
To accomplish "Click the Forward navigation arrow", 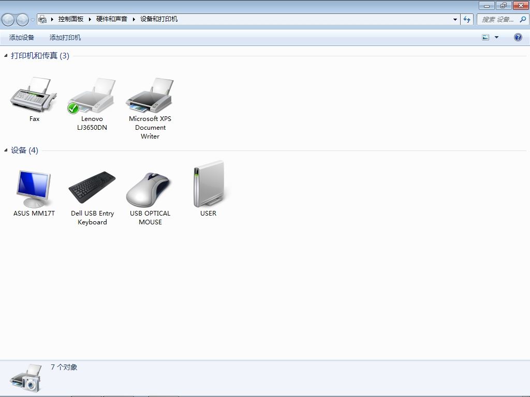I will point(22,20).
